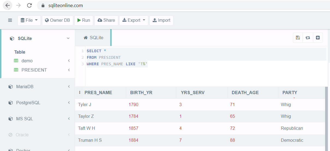Click the Owner DB button
330x151 pixels.
pyautogui.click(x=58, y=20)
